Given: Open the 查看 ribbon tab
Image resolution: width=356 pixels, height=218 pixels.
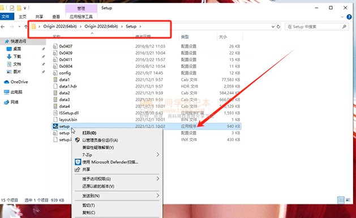Looking at the screenshot, I should pyautogui.click(x=56, y=17).
